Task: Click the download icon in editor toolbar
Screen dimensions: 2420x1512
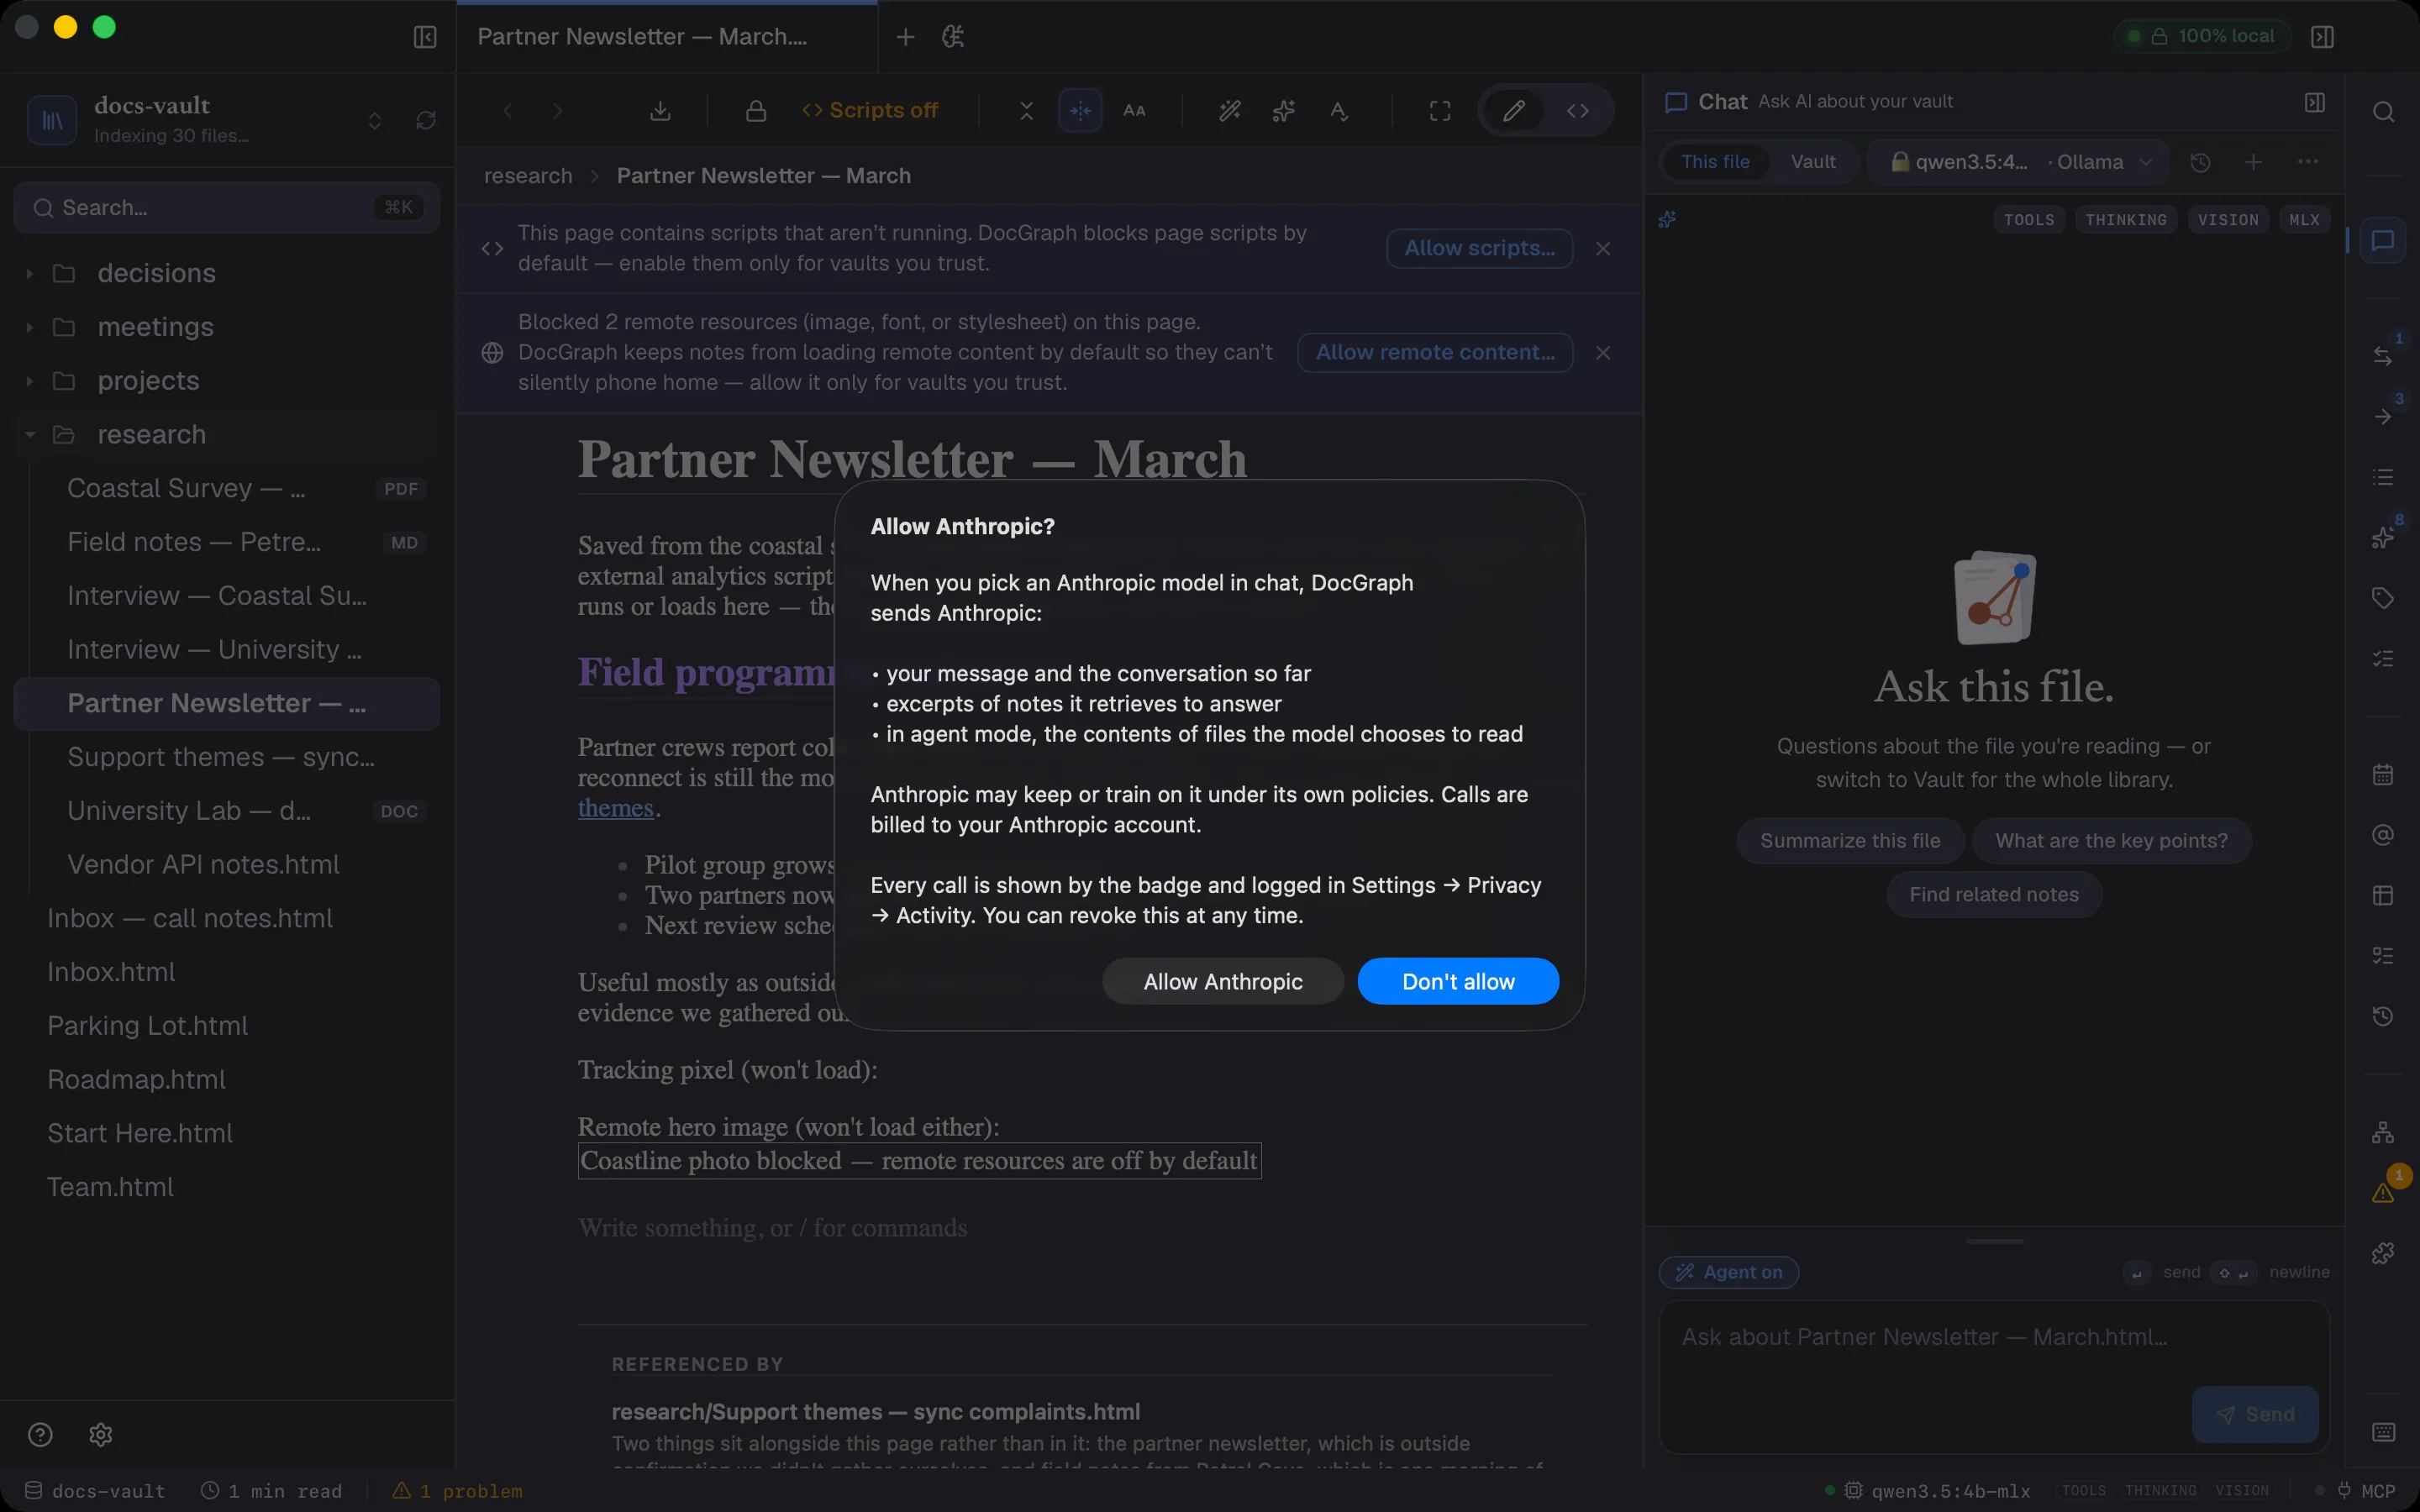Action: 660,110
